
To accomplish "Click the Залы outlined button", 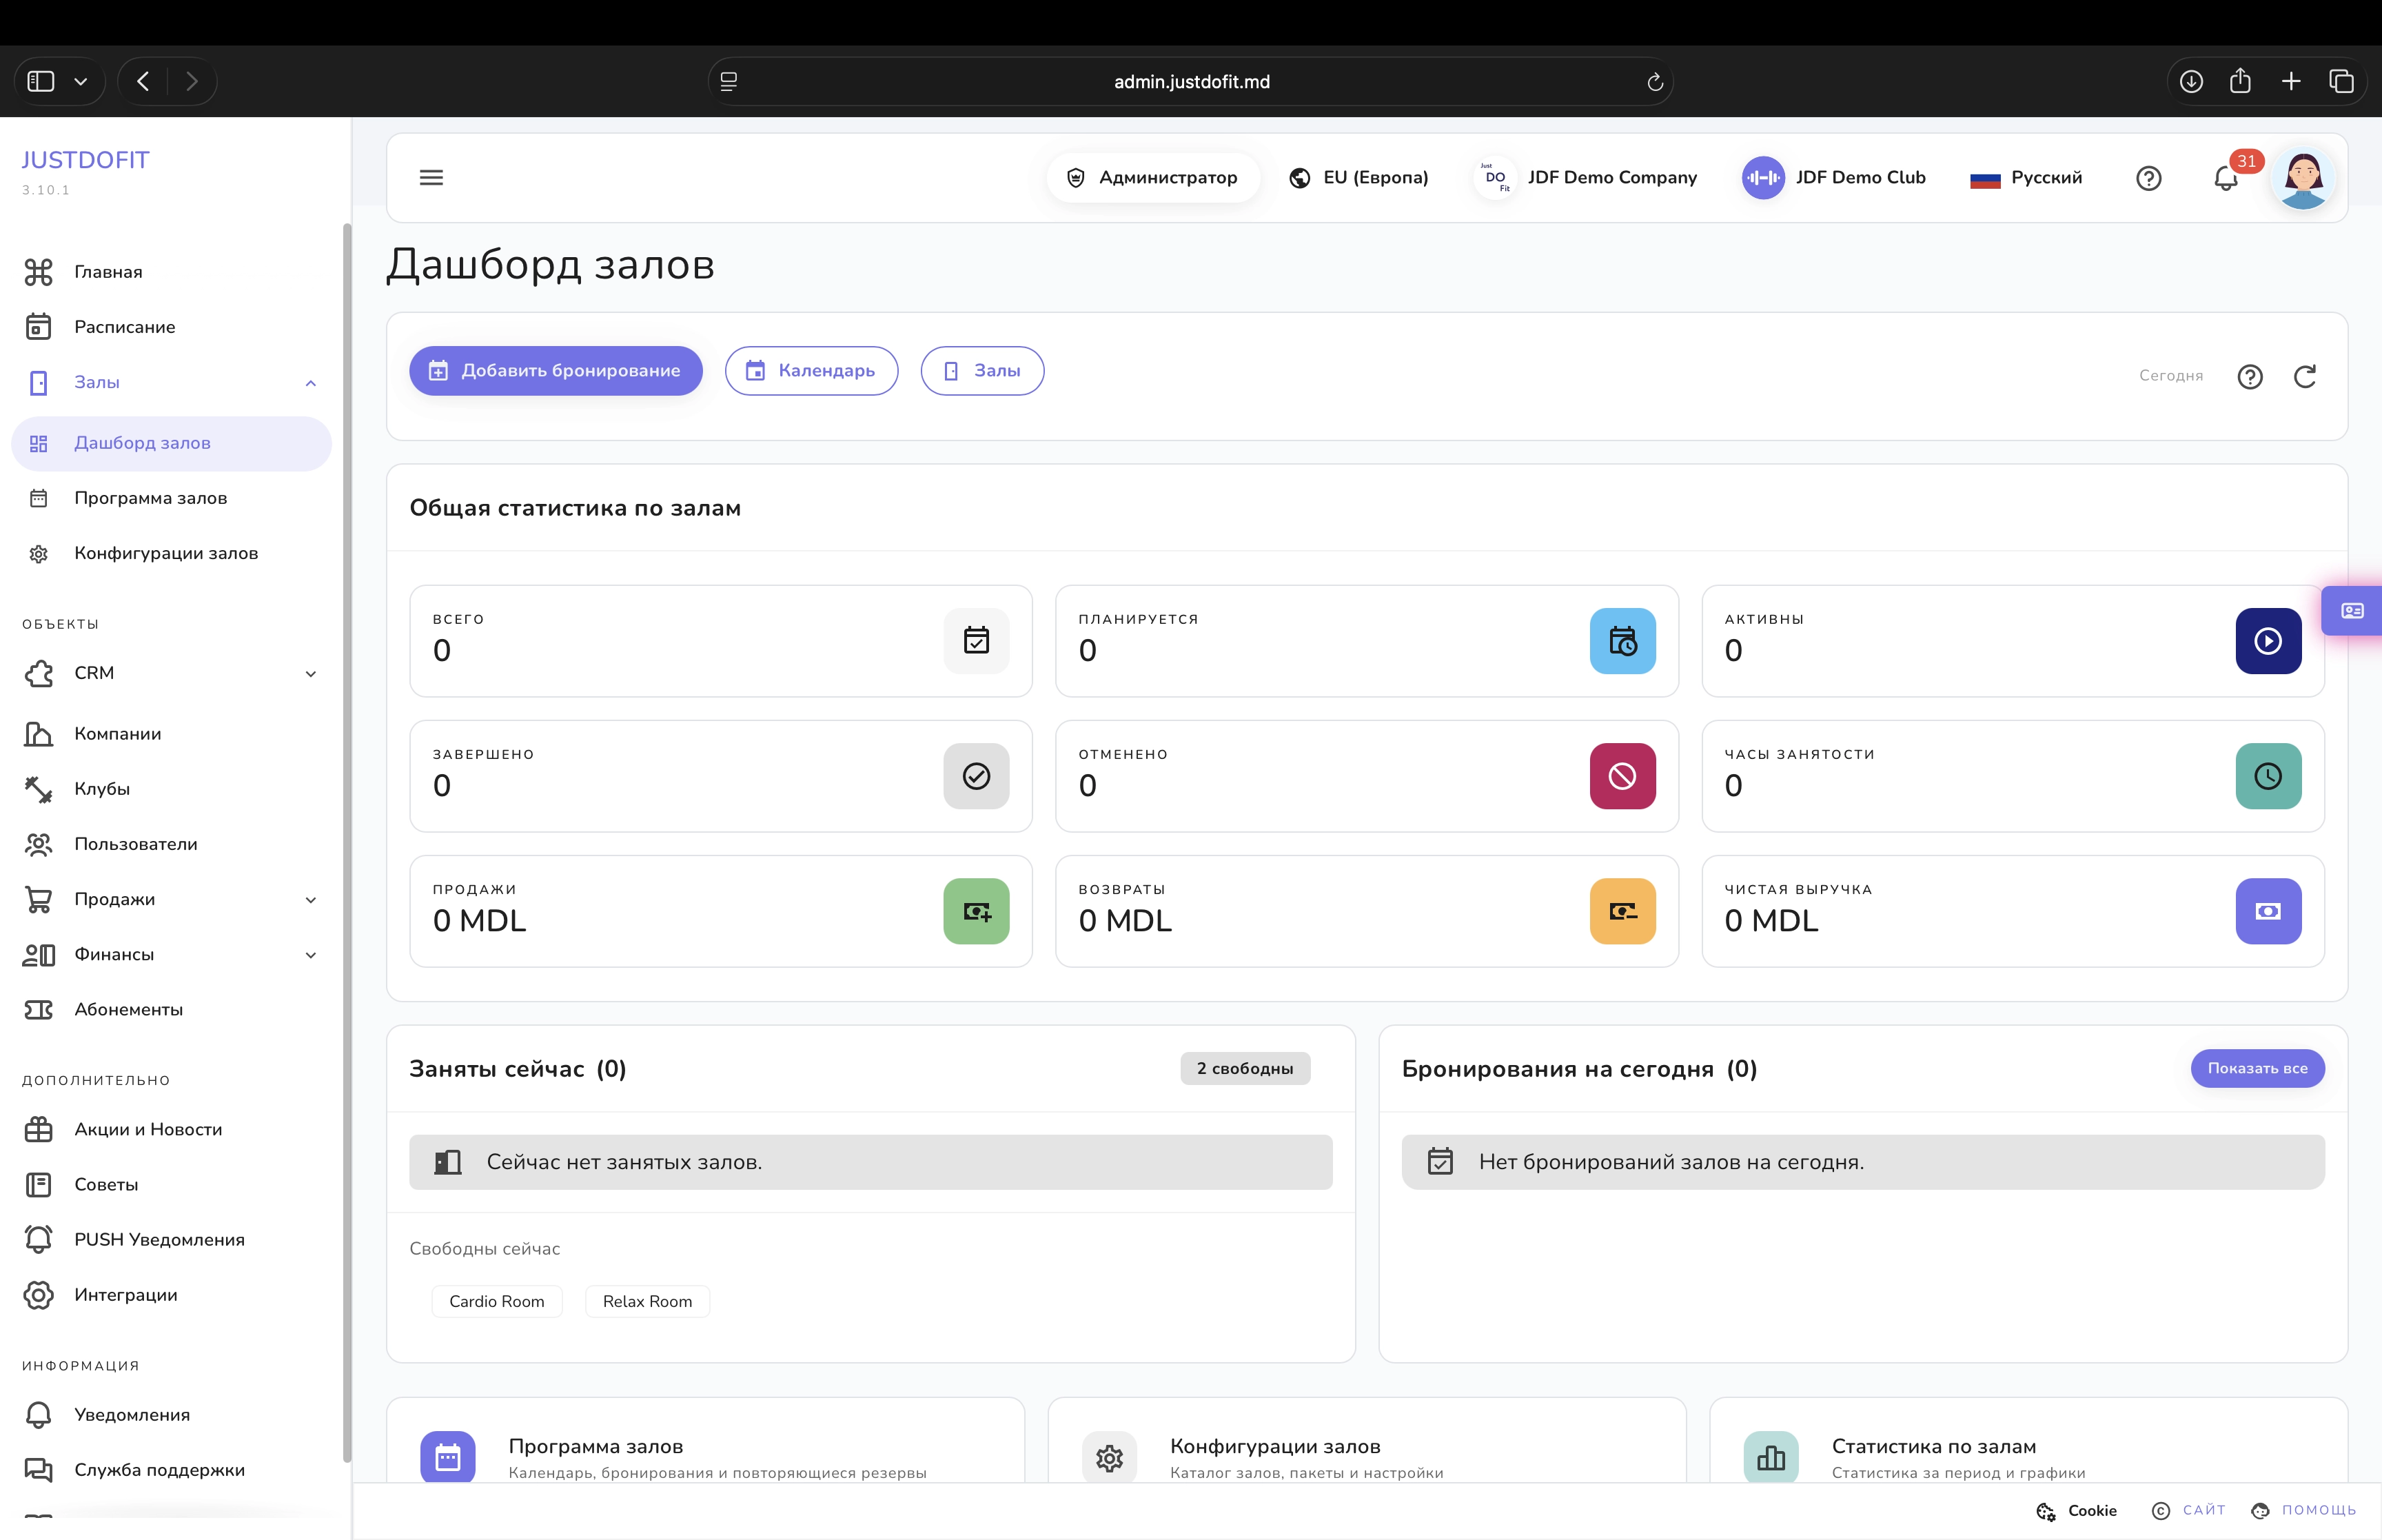I will (983, 371).
